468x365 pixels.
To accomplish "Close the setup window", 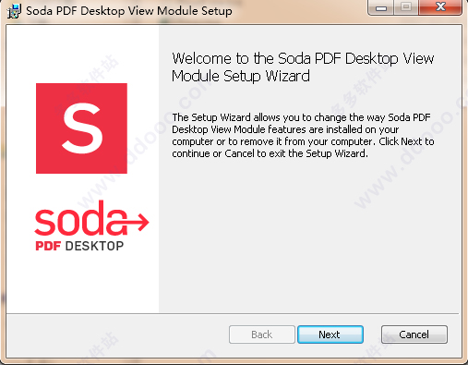I will (440, 7).
